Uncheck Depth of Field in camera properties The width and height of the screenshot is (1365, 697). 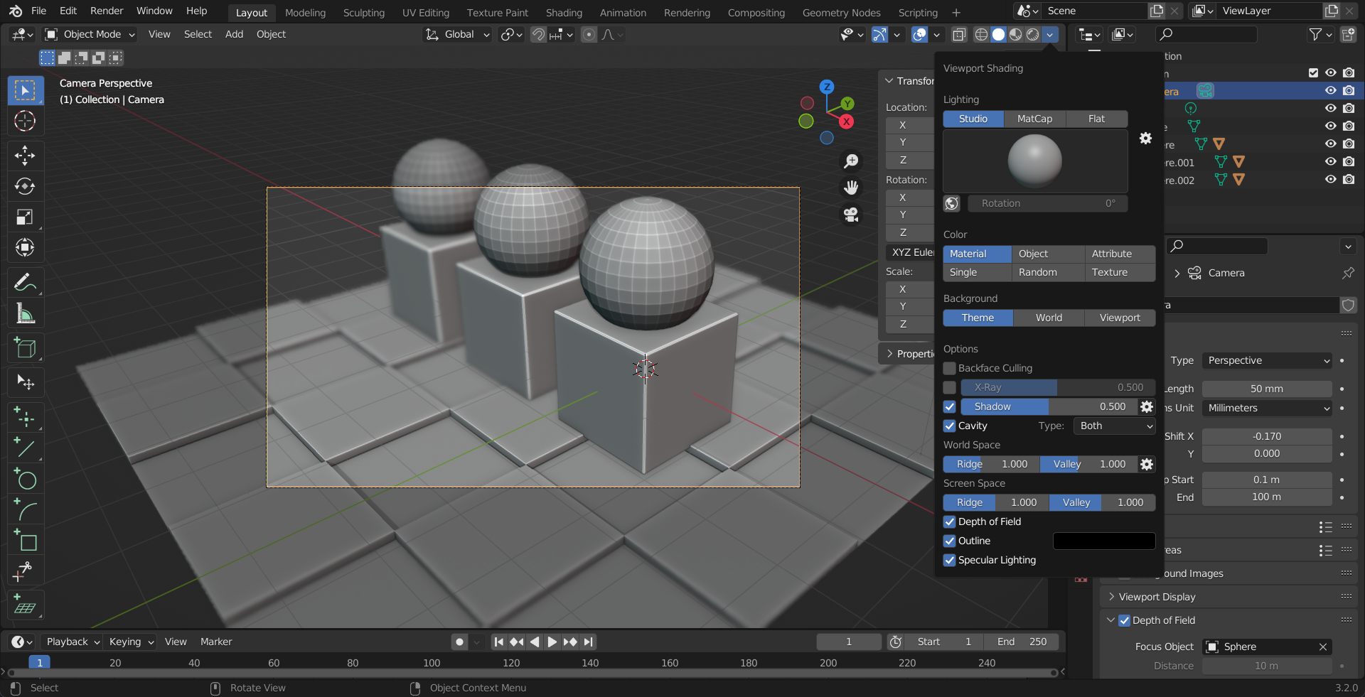pos(1125,621)
